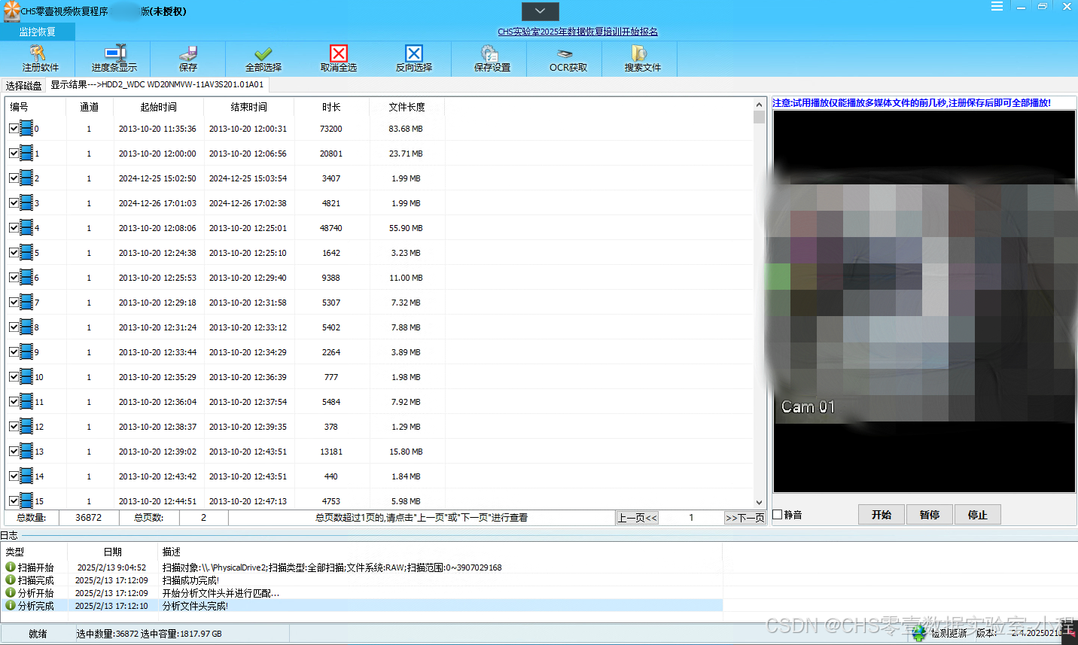Click the film icon of row 3
Screen dimensions: 1078x645
coord(26,203)
